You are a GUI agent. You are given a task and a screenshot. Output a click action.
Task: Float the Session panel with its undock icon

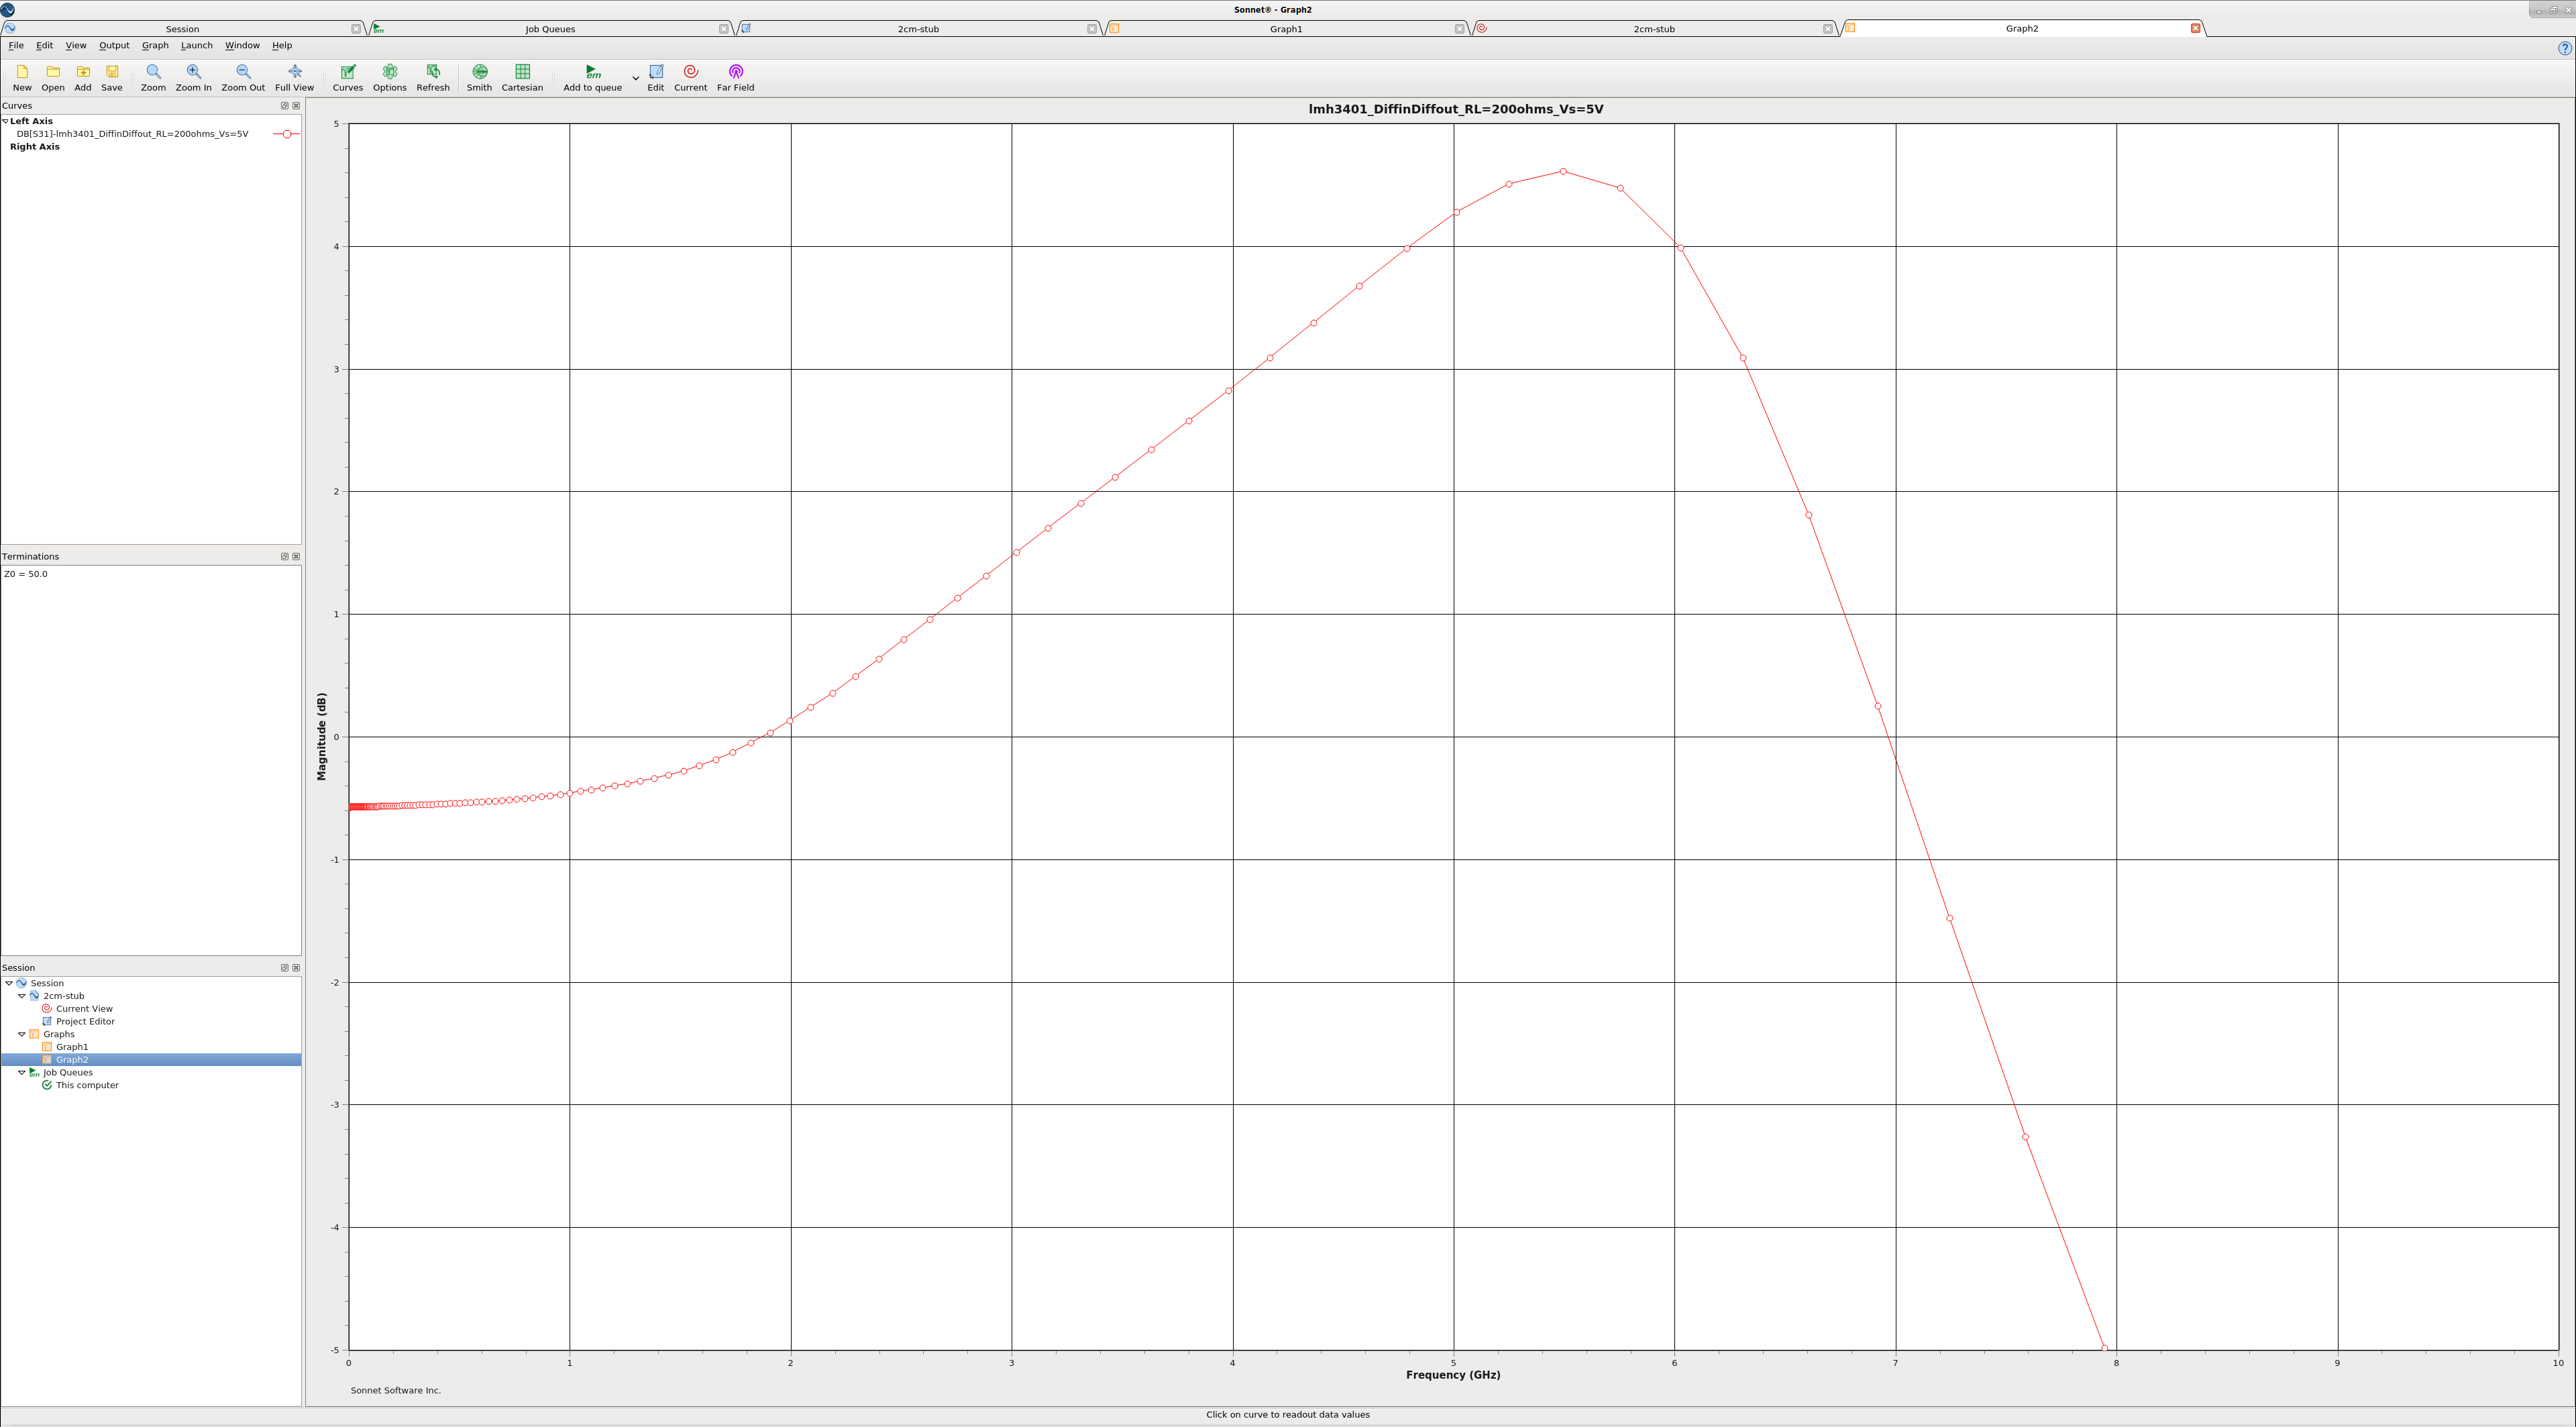pos(284,968)
